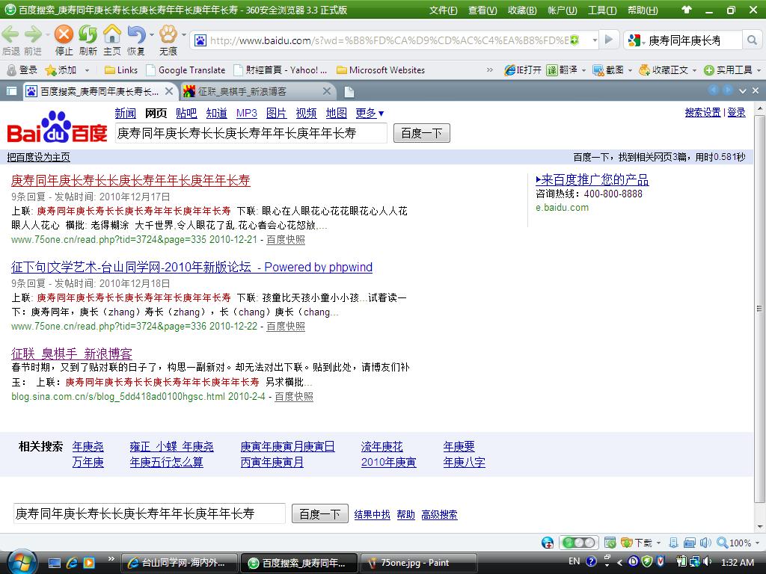This screenshot has width=766, height=574.
Task: Click the 图片 search category link
Action: (x=276, y=114)
